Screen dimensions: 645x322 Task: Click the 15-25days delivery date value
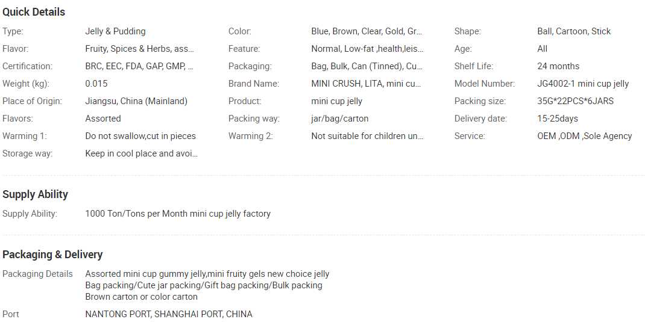558,119
